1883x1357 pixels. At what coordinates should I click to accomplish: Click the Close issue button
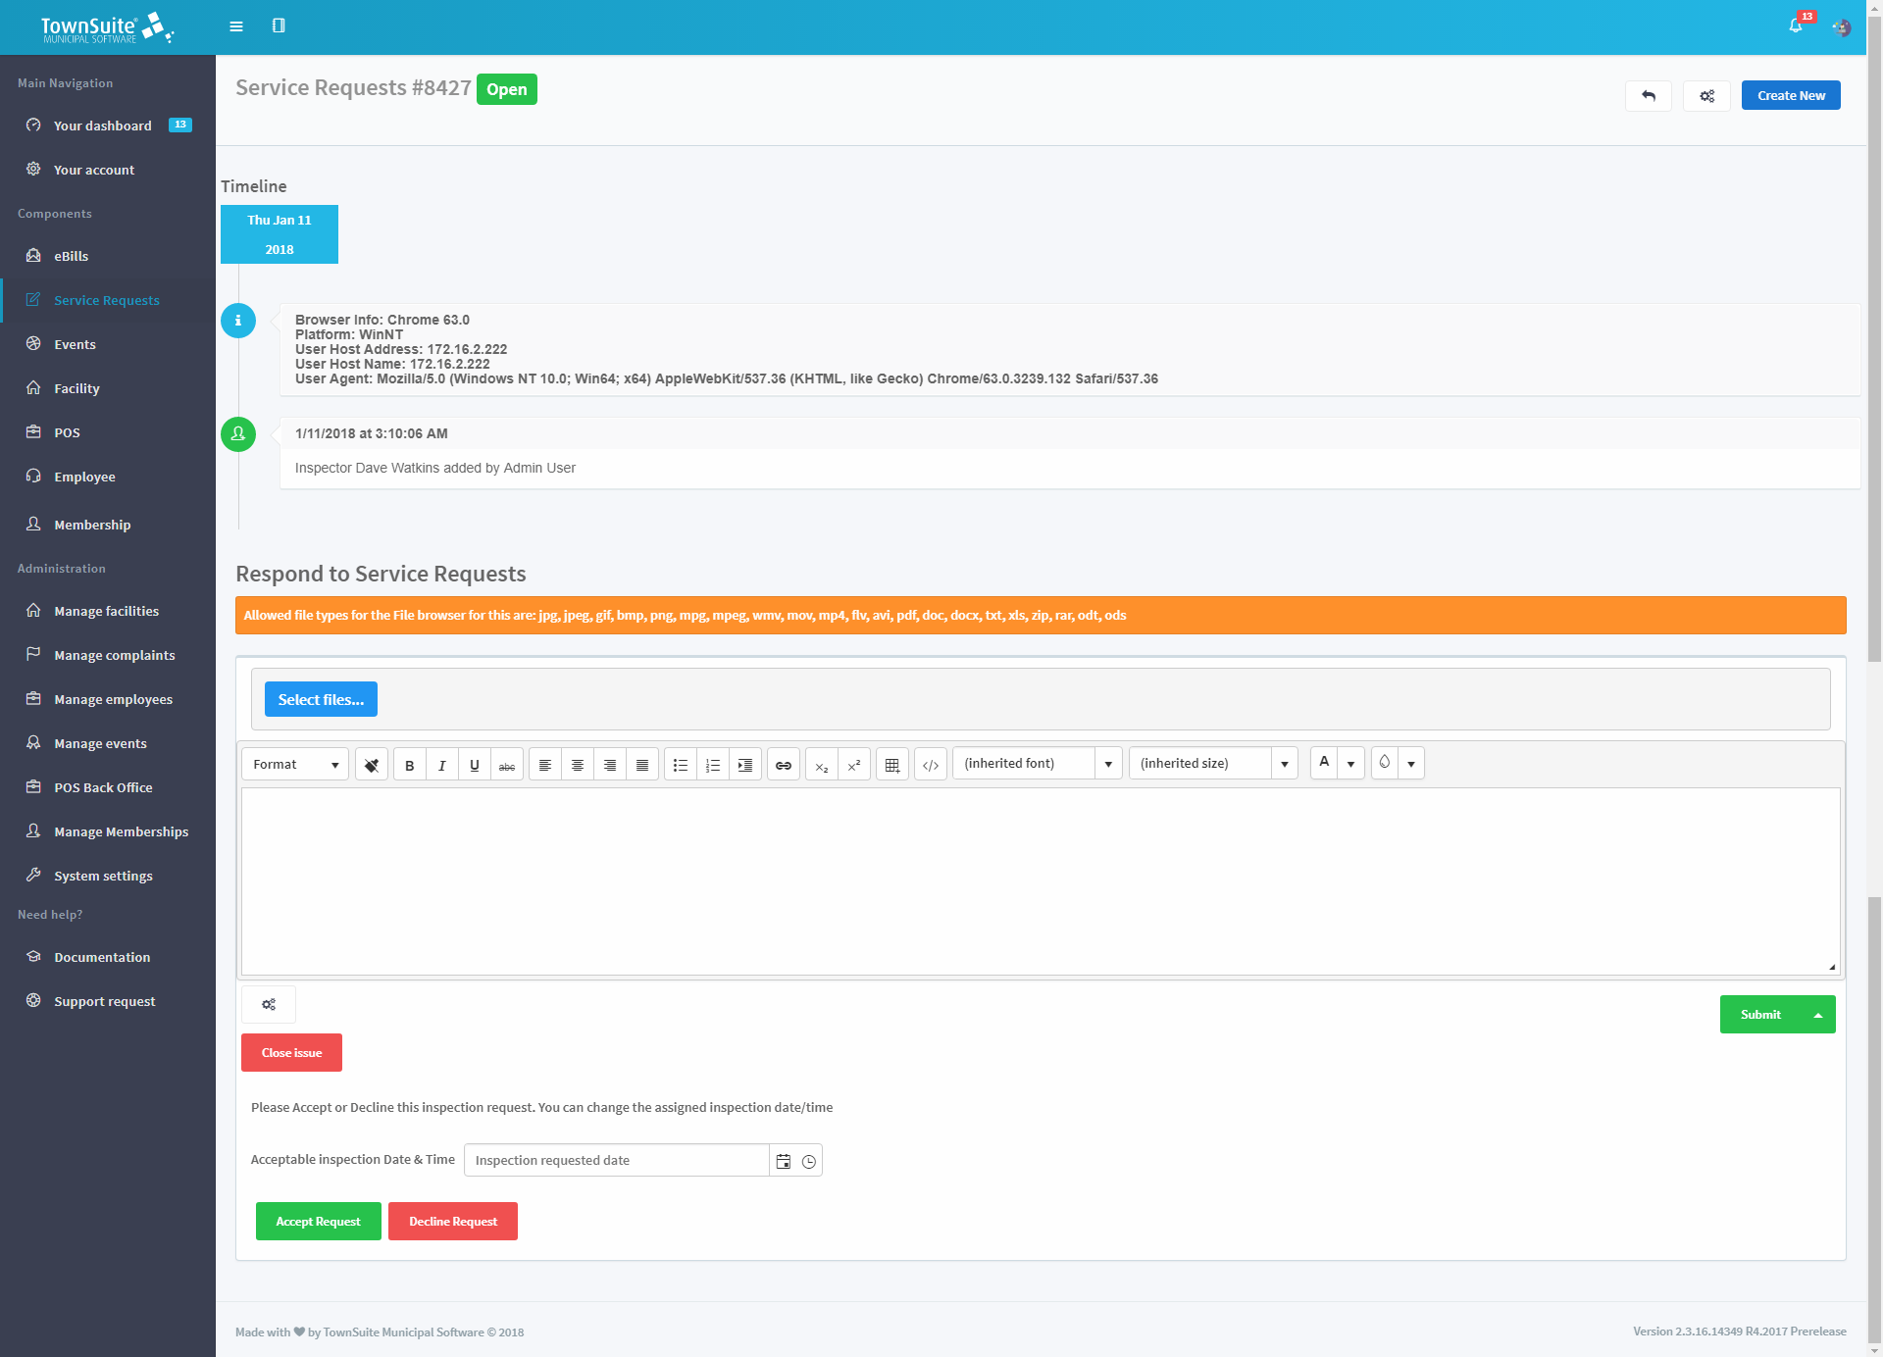click(x=290, y=1052)
